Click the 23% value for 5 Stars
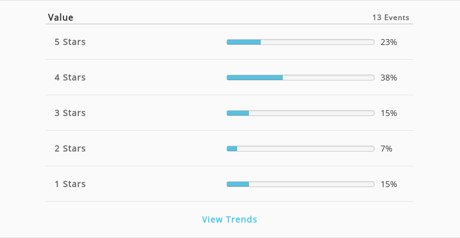Image resolution: width=460 pixels, height=238 pixels. 389,42
